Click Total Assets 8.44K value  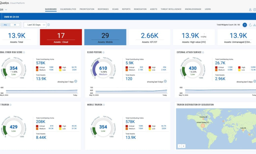coord(41,137)
